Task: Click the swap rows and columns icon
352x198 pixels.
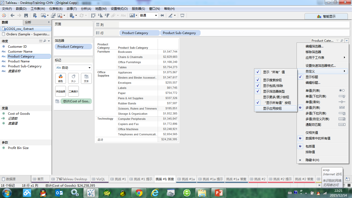Action: (94, 15)
